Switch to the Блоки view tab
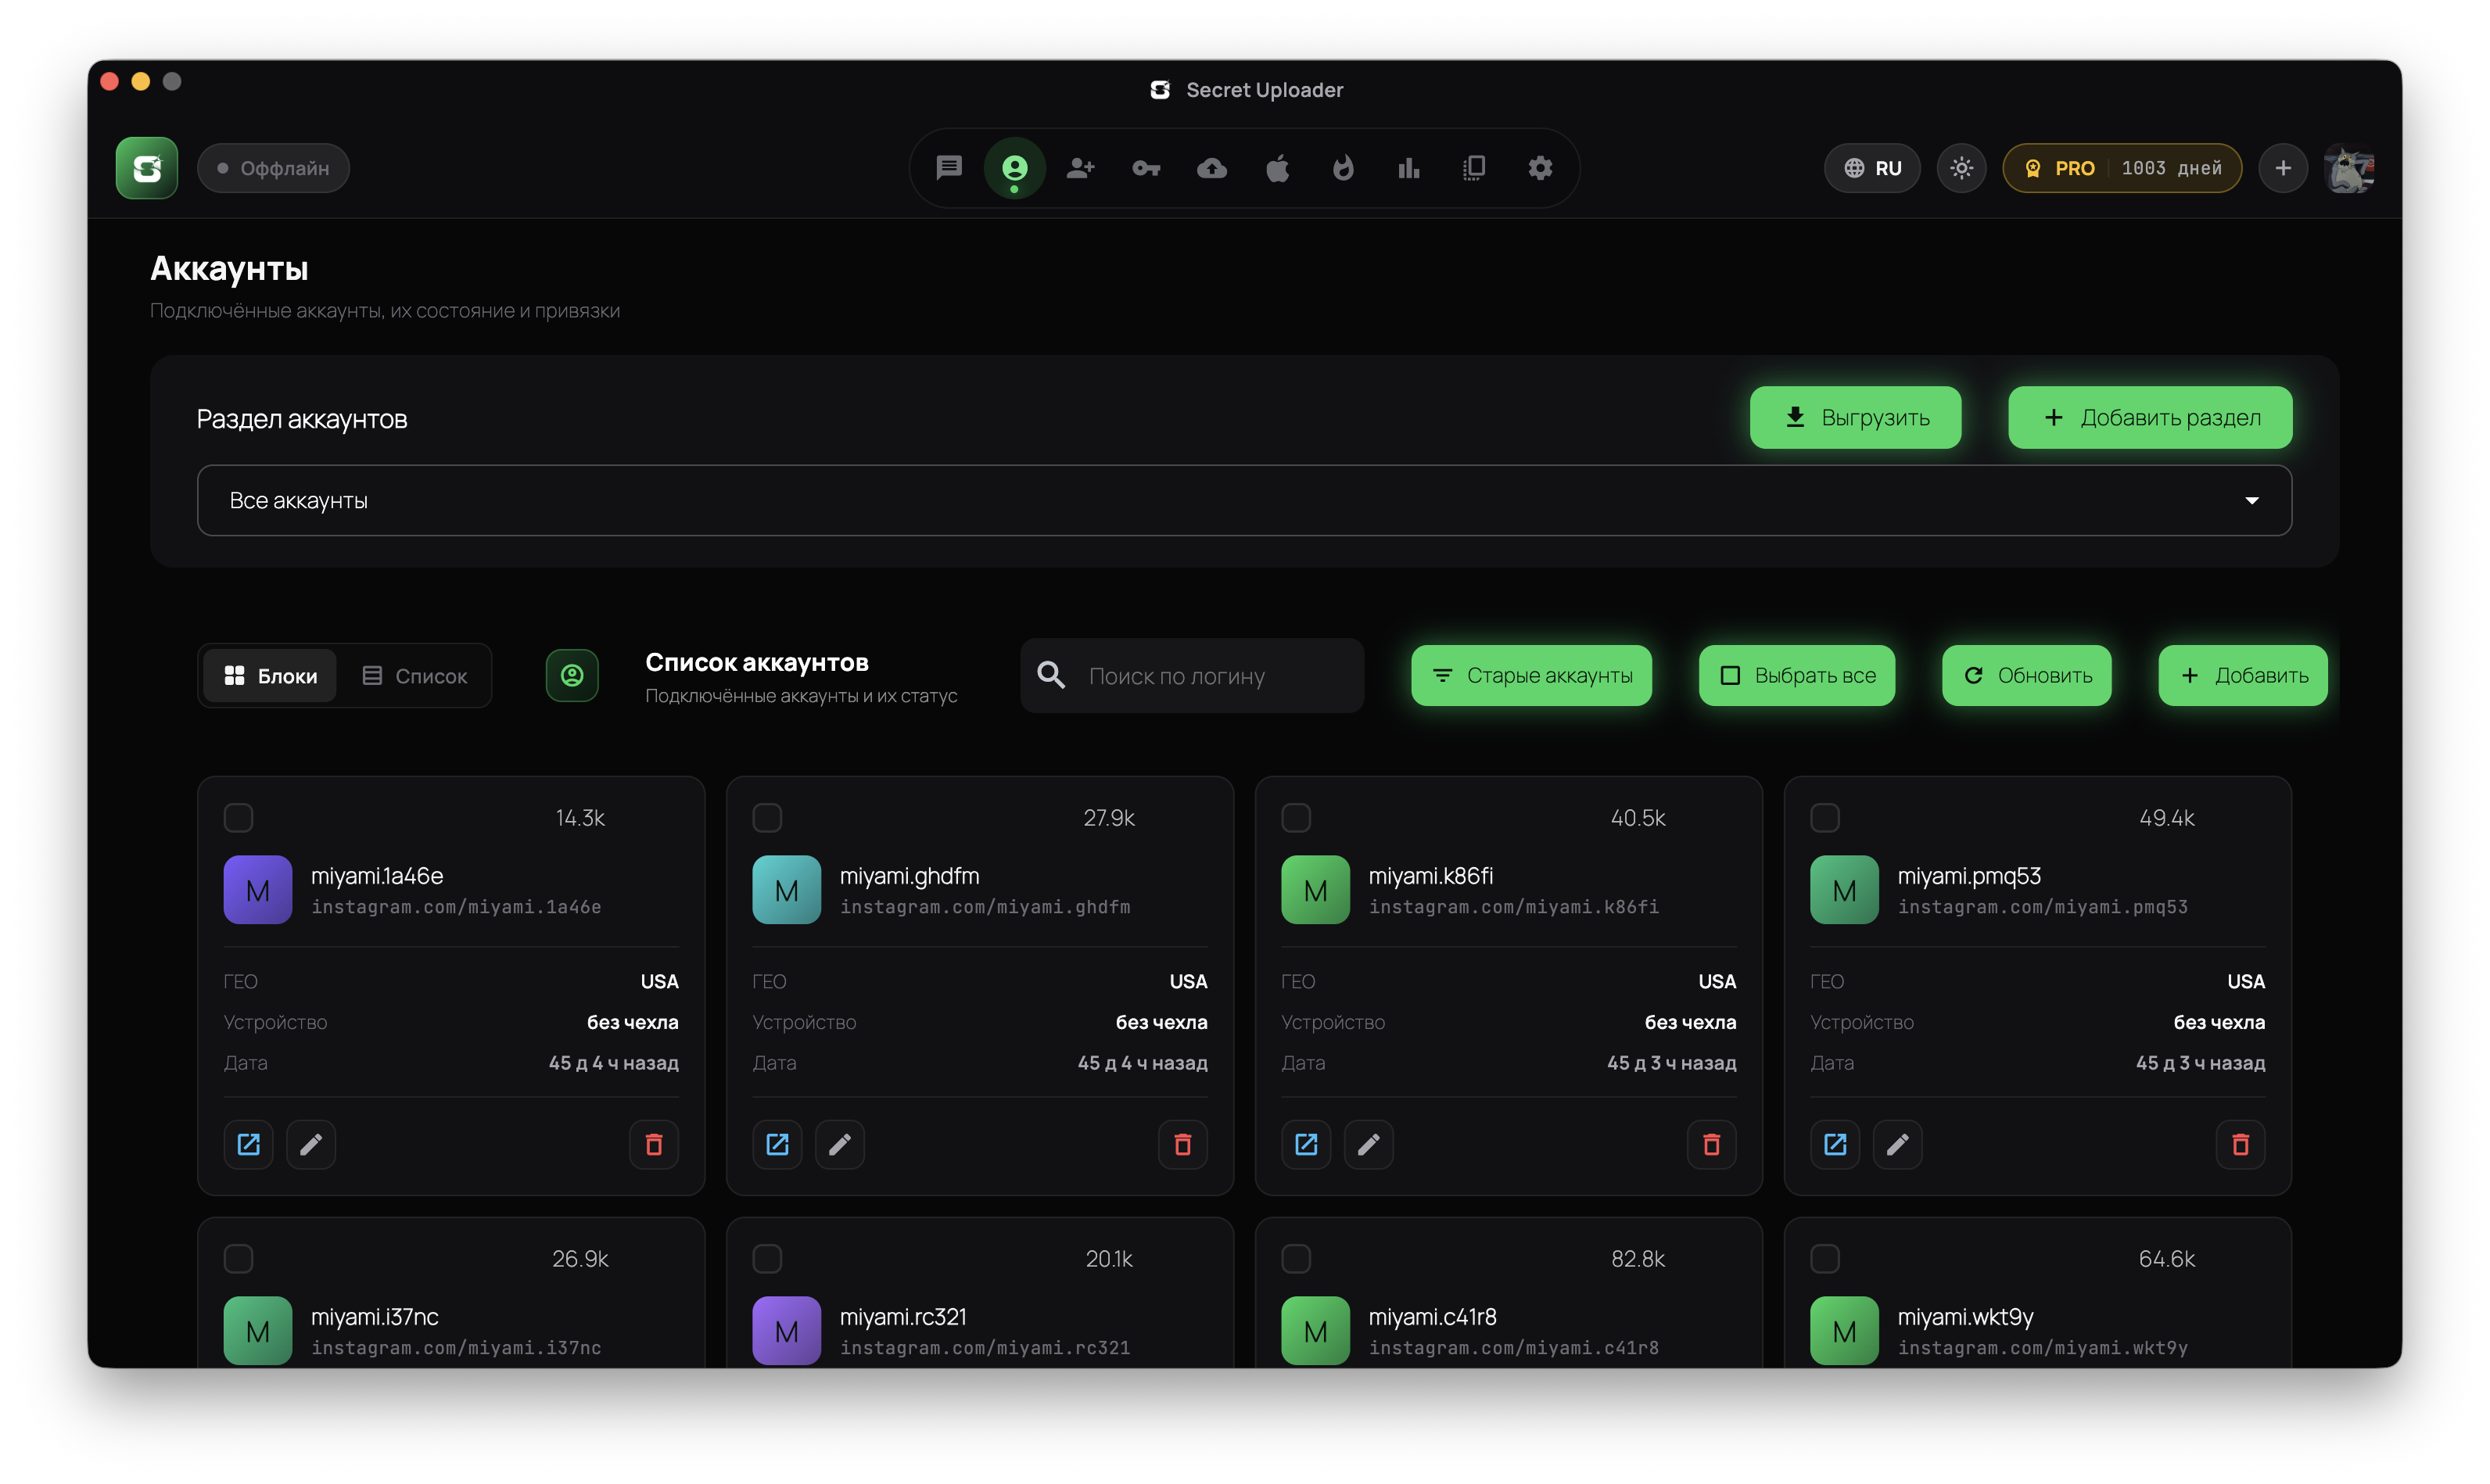Image resolution: width=2490 pixels, height=1484 pixels. click(x=270, y=676)
